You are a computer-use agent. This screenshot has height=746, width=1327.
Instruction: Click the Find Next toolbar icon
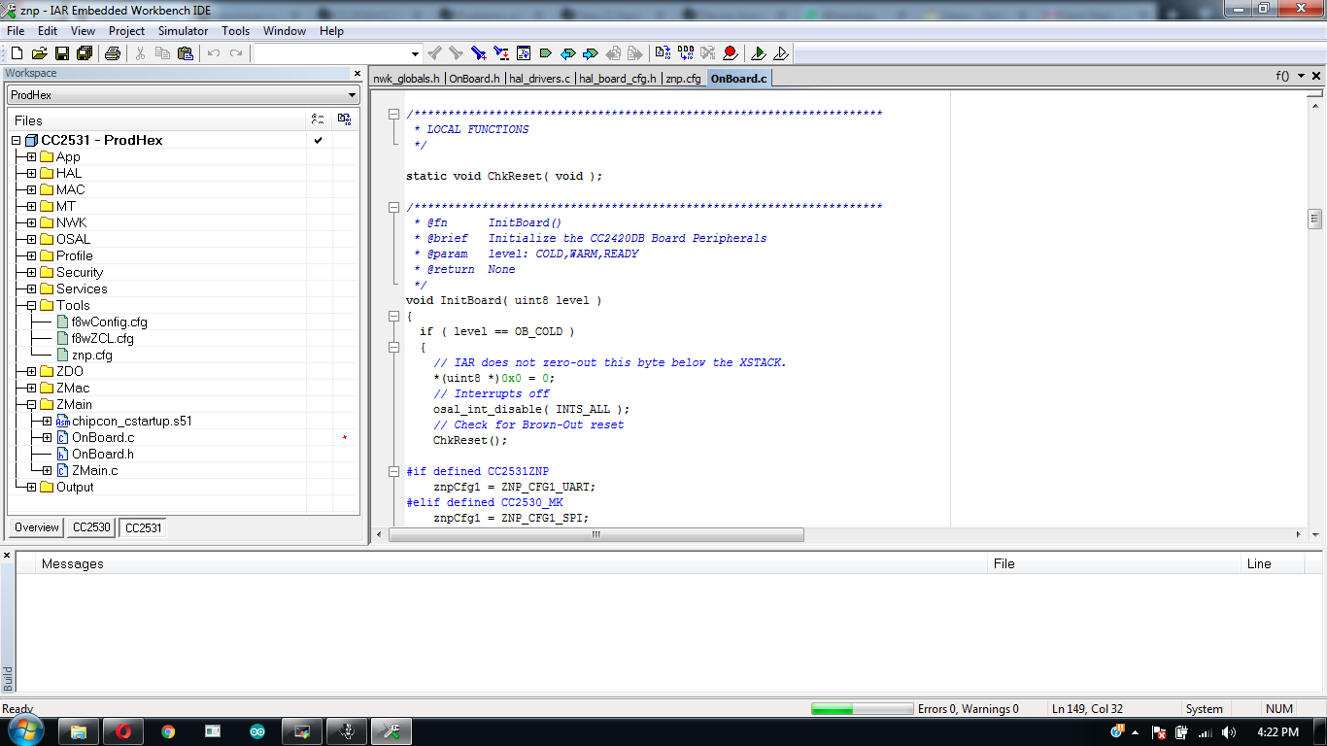pos(456,53)
